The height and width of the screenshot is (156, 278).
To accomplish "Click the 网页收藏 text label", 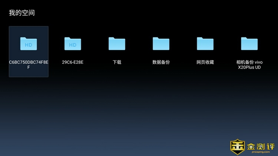I will (x=205, y=62).
